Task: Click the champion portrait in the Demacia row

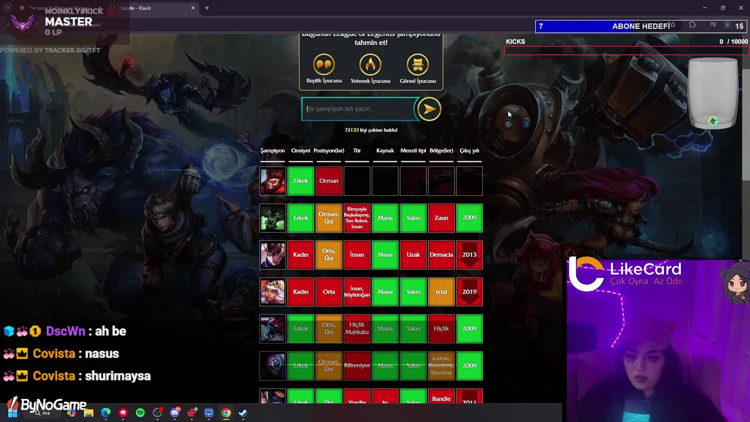Action: coord(272,255)
